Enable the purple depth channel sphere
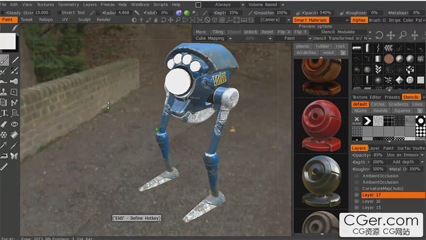This screenshot has width=426, height=240. (x=179, y=13)
